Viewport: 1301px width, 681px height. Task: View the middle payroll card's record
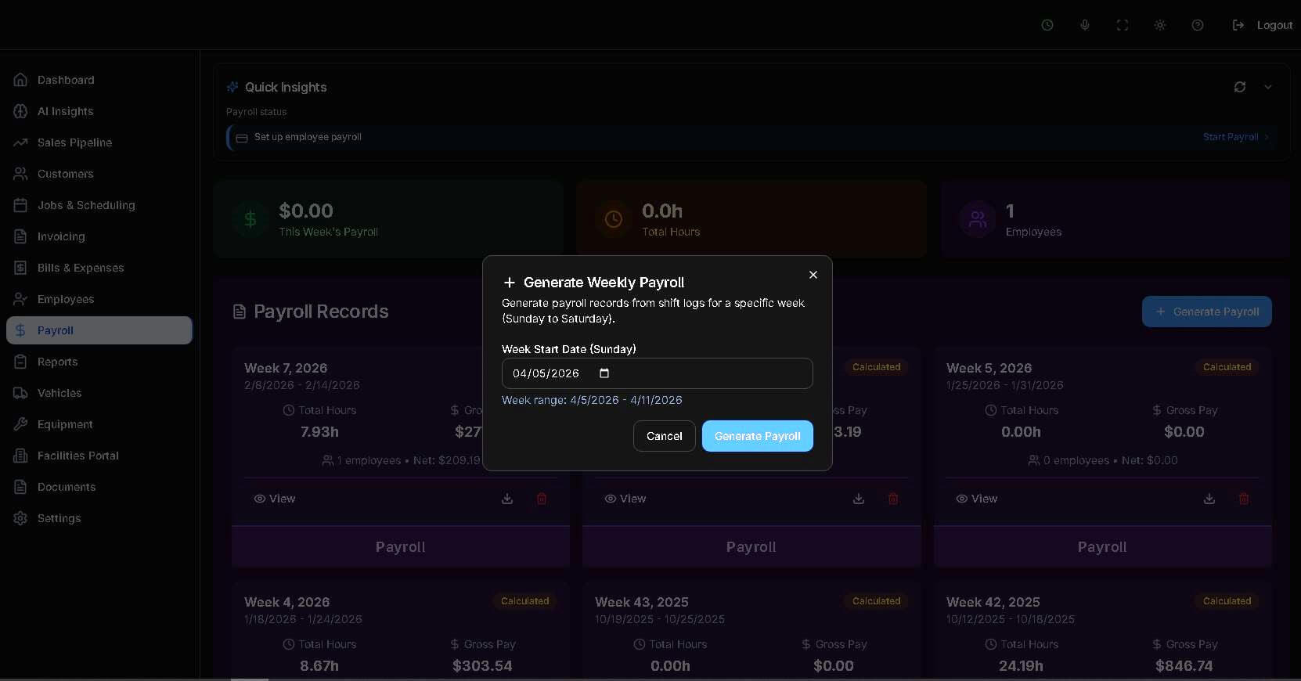click(x=625, y=499)
